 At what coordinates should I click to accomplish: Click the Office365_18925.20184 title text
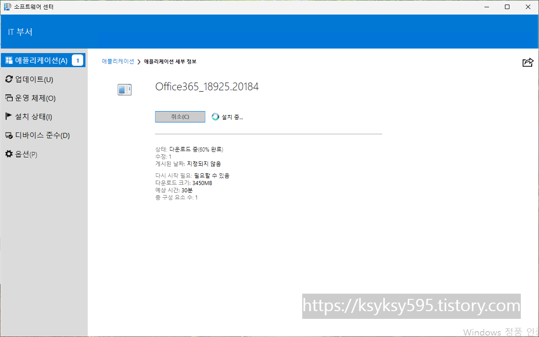point(207,87)
